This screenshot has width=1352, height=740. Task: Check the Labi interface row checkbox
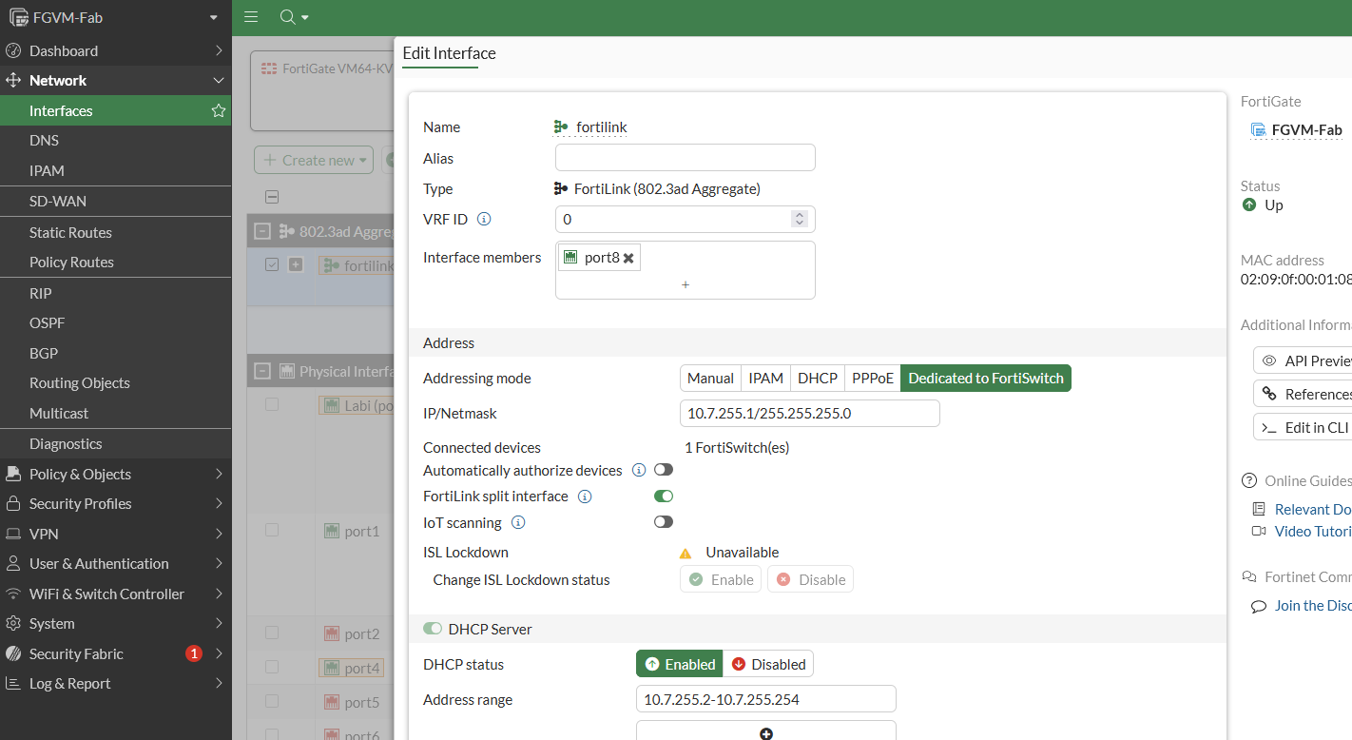[272, 404]
